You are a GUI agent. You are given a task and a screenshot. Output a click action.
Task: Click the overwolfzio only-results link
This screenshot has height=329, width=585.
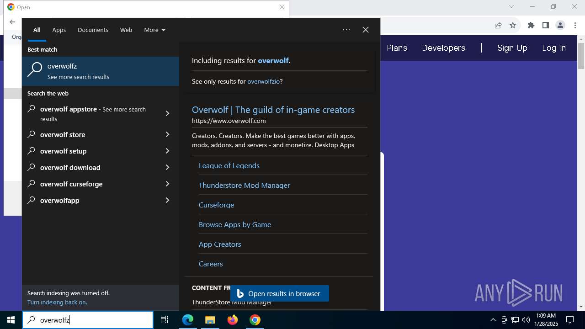(263, 81)
